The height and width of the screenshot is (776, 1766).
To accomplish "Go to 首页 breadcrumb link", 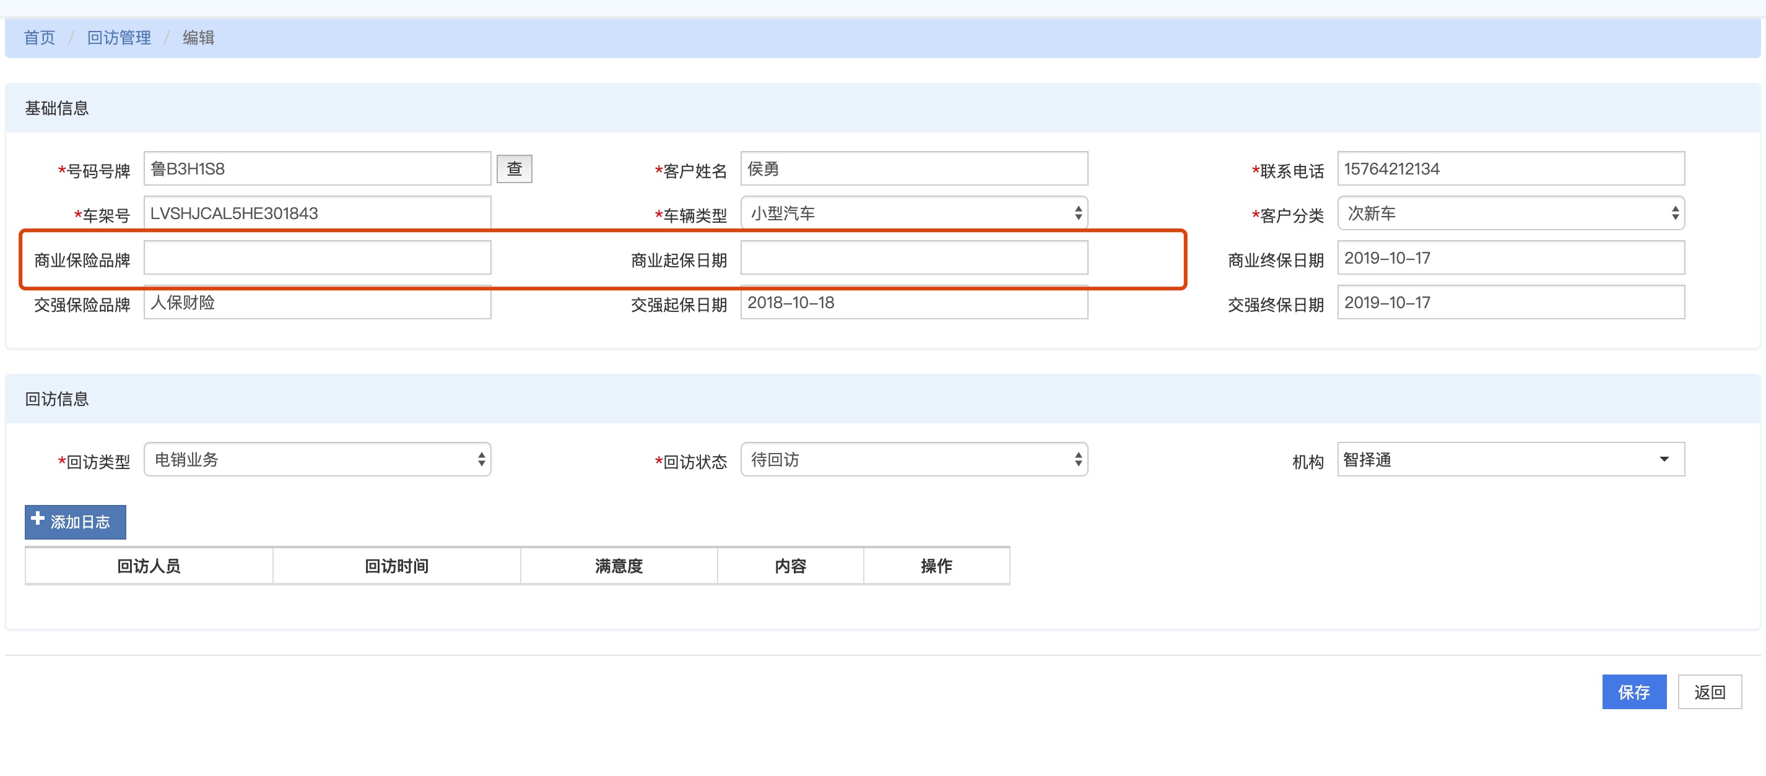I will [x=39, y=38].
